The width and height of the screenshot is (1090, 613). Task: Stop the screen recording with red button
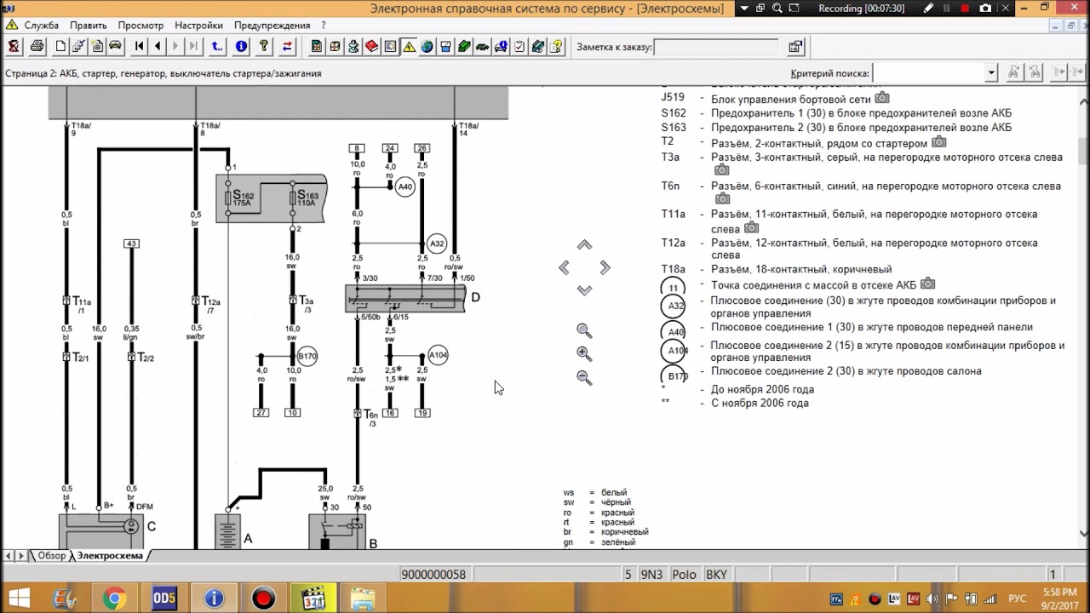[x=965, y=9]
